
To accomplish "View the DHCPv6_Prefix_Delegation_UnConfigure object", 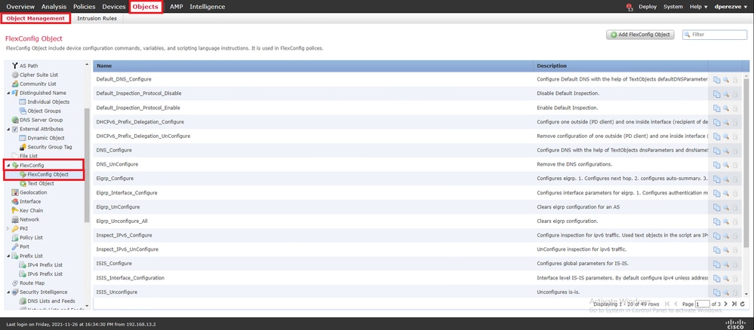I will tap(726, 137).
